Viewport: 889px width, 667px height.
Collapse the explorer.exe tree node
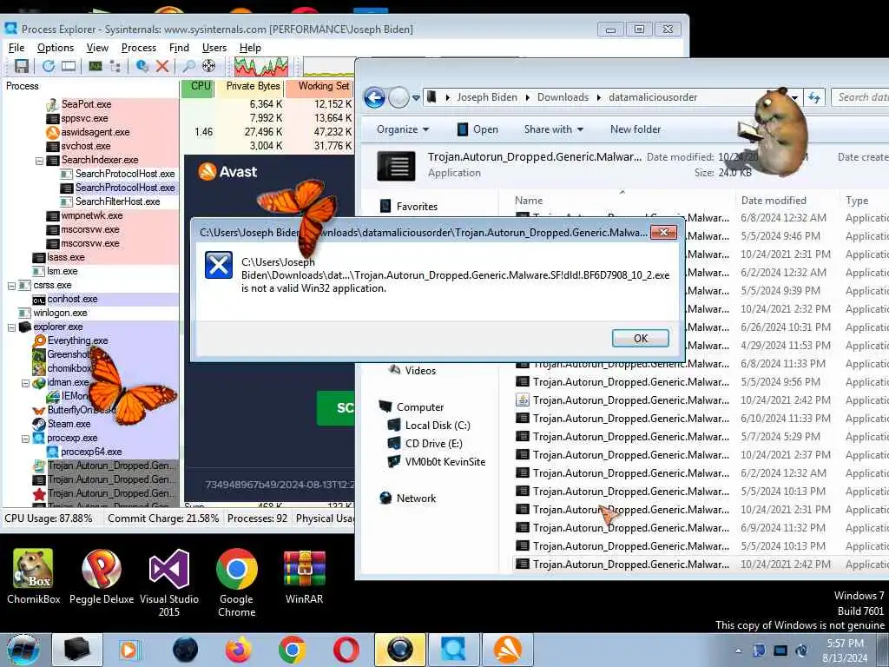(x=11, y=327)
